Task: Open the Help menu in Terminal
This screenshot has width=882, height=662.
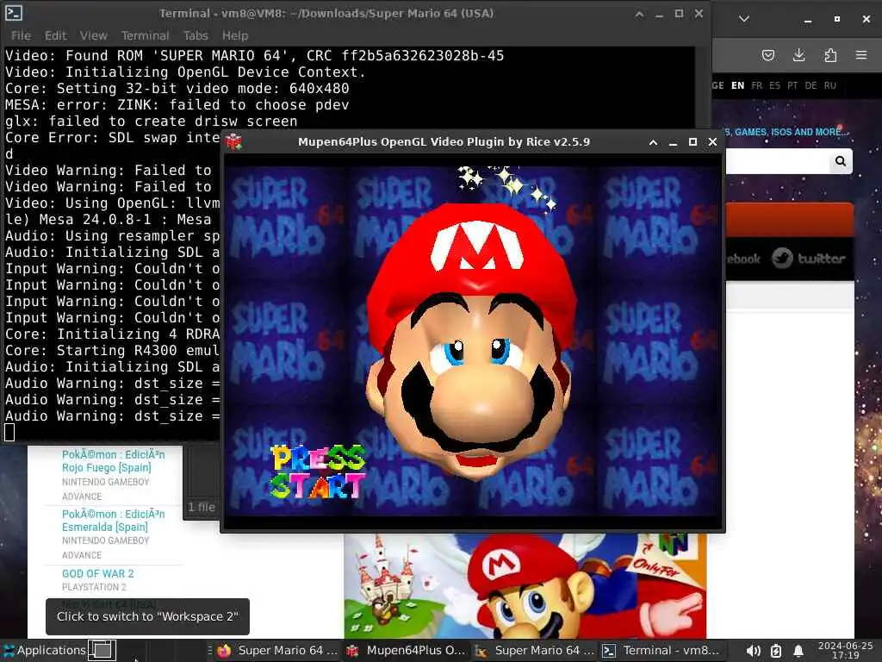Action: point(234,35)
